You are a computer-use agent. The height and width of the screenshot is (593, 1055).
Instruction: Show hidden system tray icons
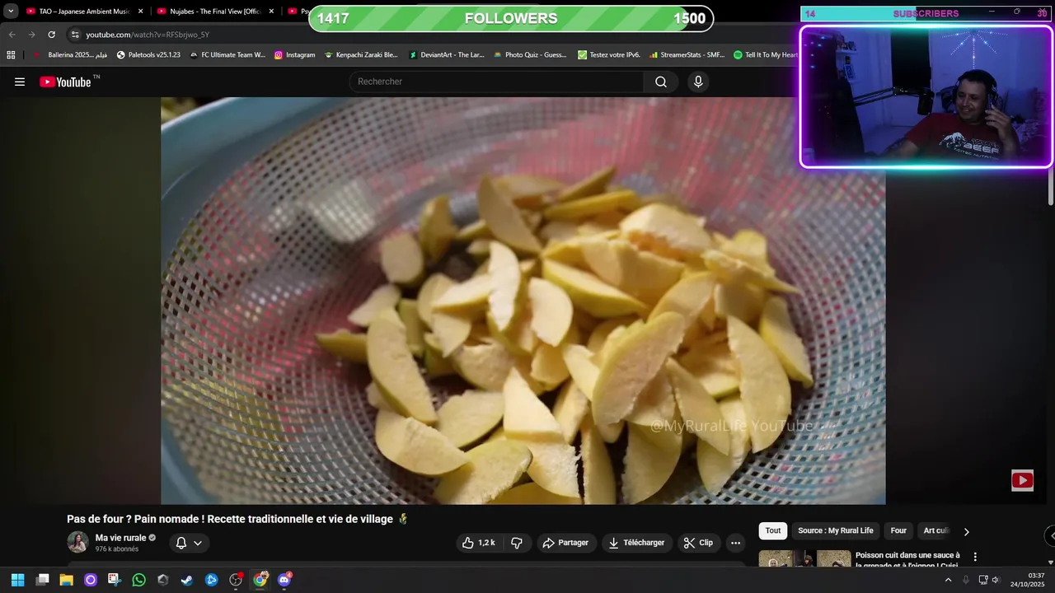(x=948, y=580)
